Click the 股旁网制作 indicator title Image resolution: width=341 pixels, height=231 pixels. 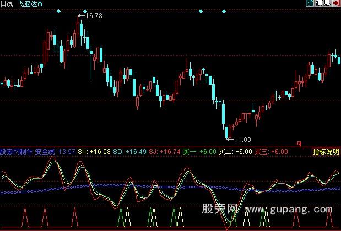[x=17, y=151]
